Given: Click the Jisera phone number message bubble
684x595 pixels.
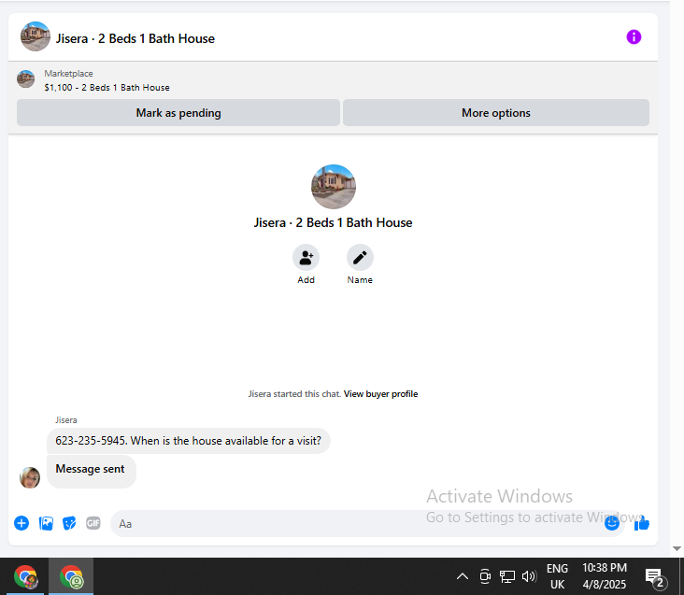Looking at the screenshot, I should click(189, 441).
